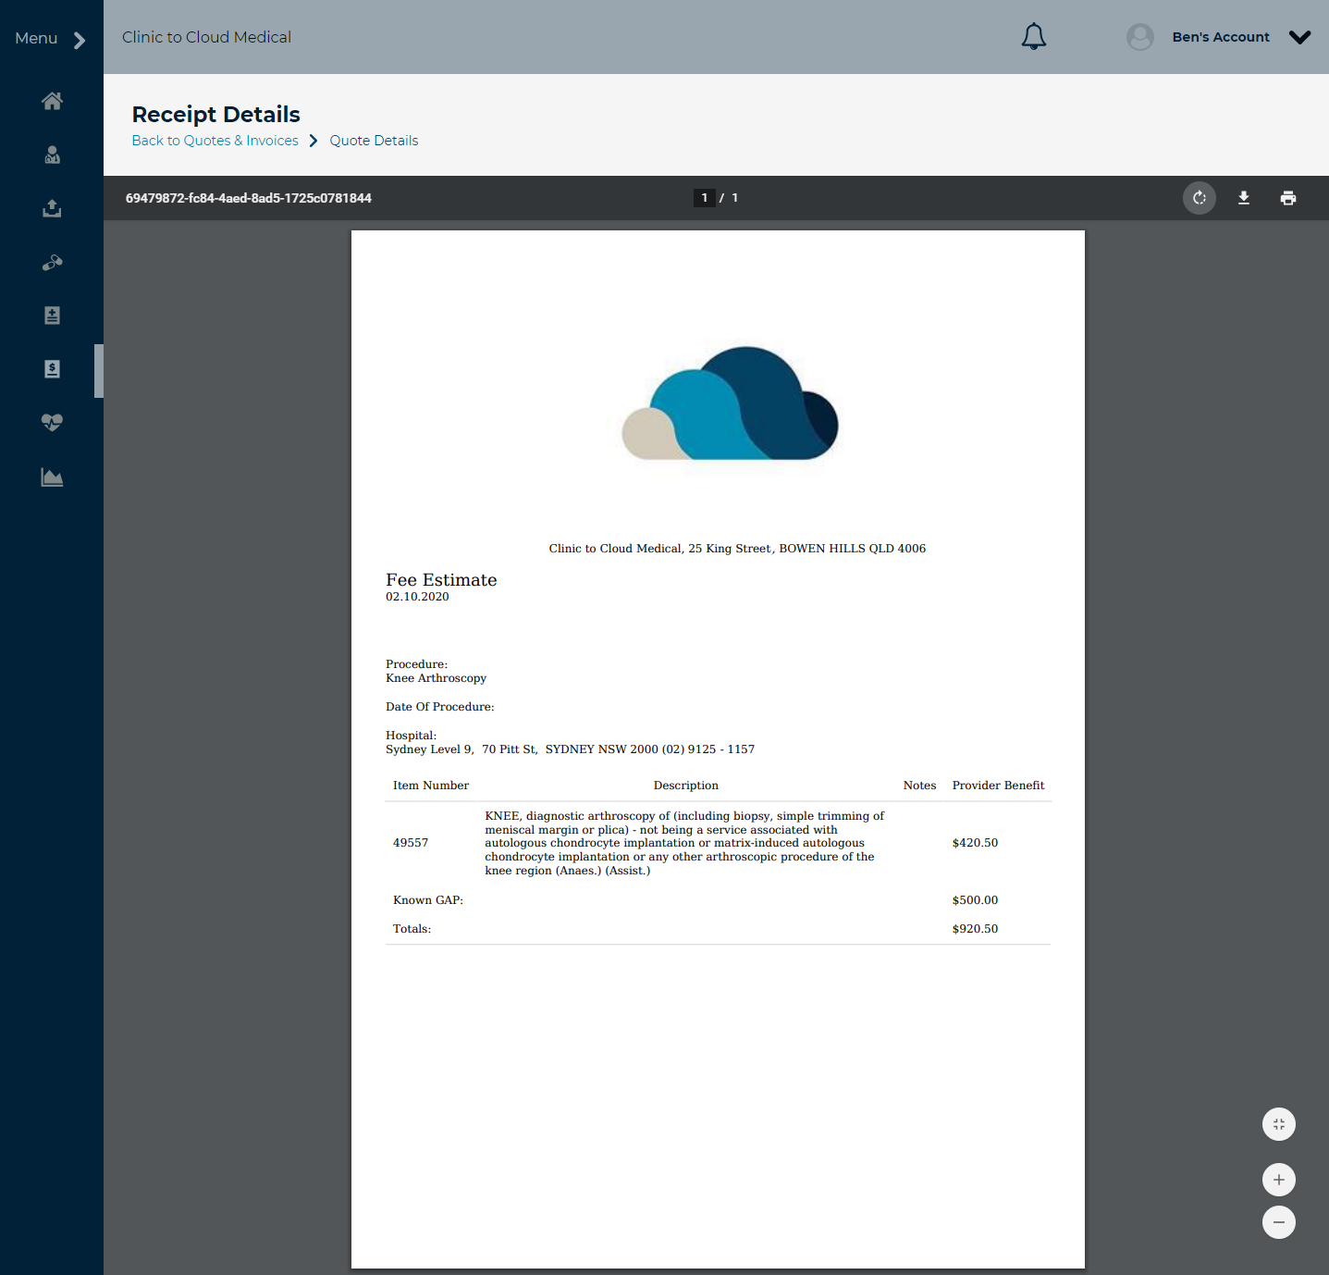This screenshot has height=1275, width=1329.
Task: Expand Ben's Account dropdown arrow
Action: (1299, 37)
